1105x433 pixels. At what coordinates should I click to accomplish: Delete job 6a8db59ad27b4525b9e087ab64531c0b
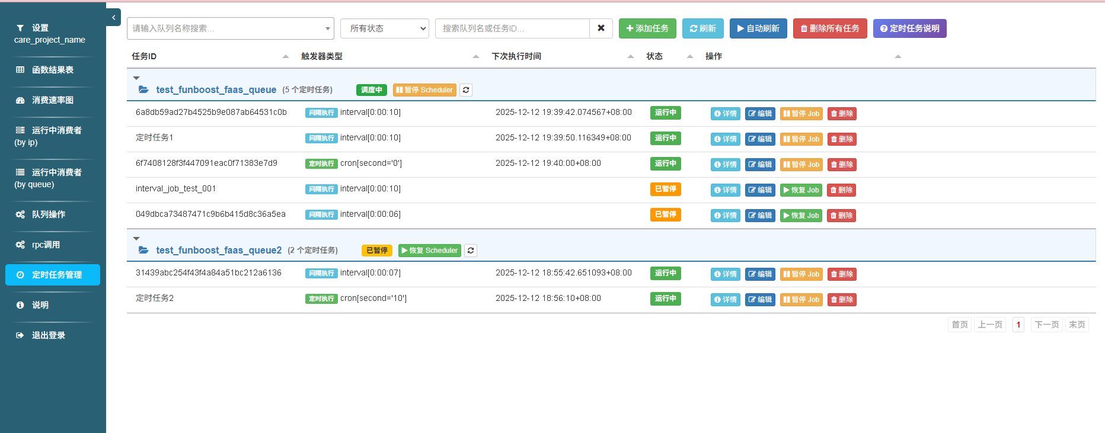point(842,114)
